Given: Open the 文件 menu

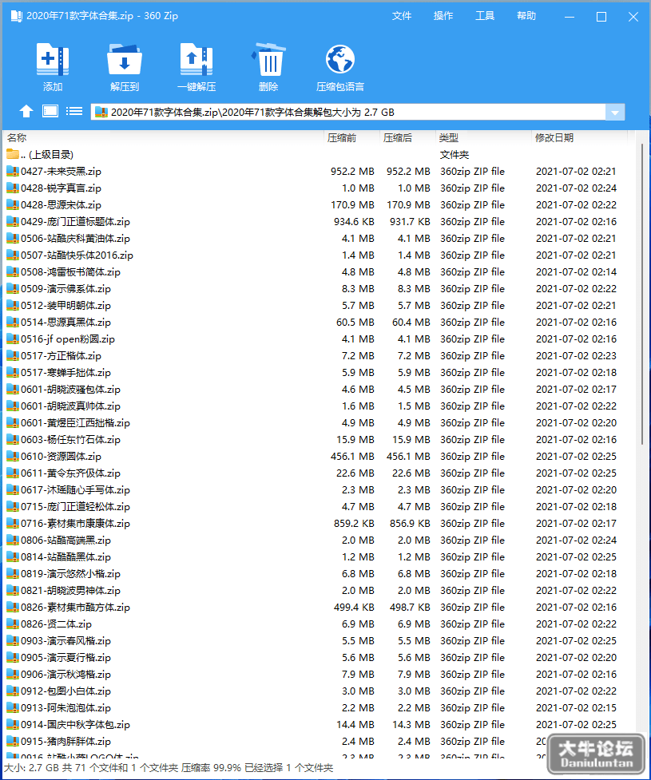Looking at the screenshot, I should [402, 16].
